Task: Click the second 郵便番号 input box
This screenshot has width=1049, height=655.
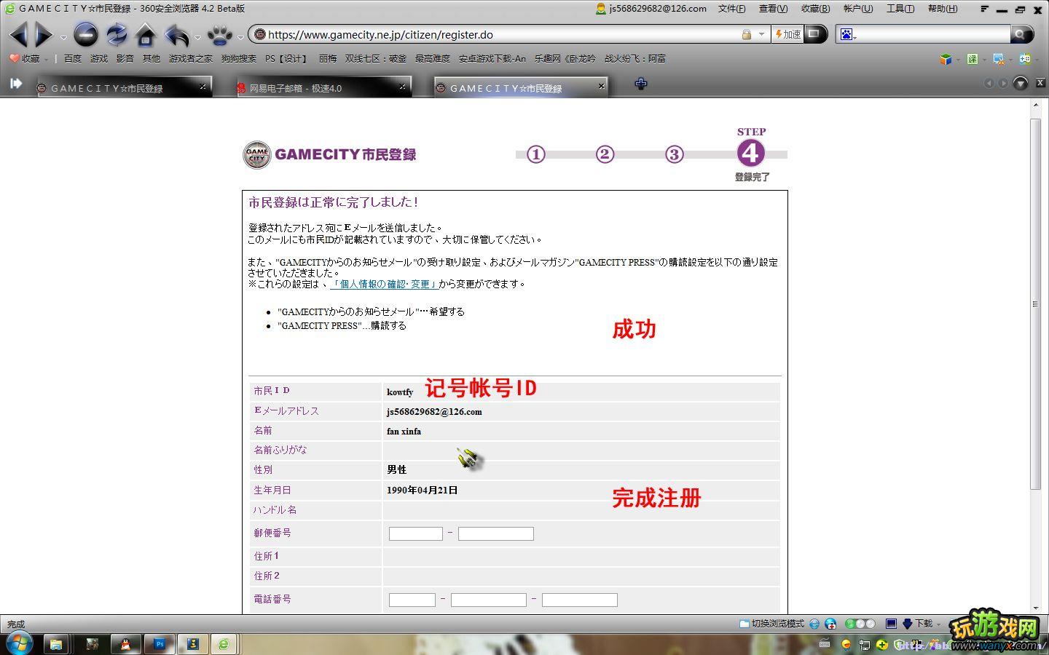Action: pos(496,533)
